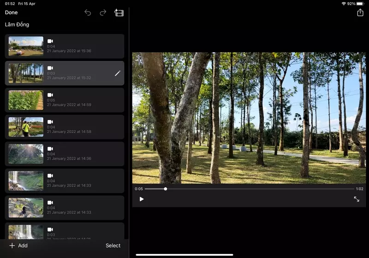Select the landscape-thumbnail waterfall clip at 14:33
This screenshot has height=258, width=369.
65,181
